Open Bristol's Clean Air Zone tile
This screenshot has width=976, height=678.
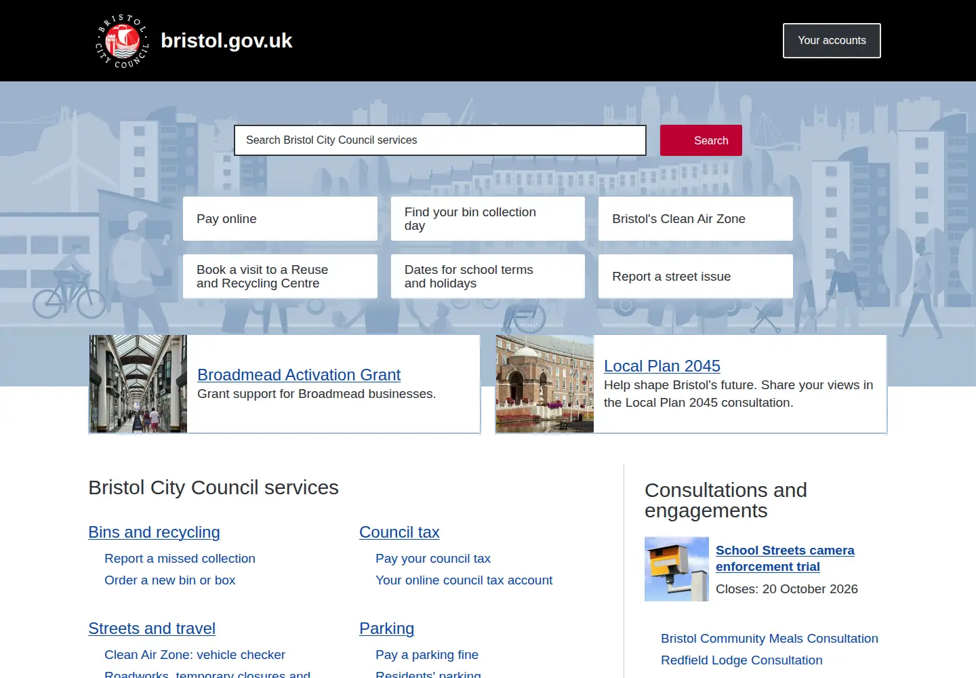[695, 218]
